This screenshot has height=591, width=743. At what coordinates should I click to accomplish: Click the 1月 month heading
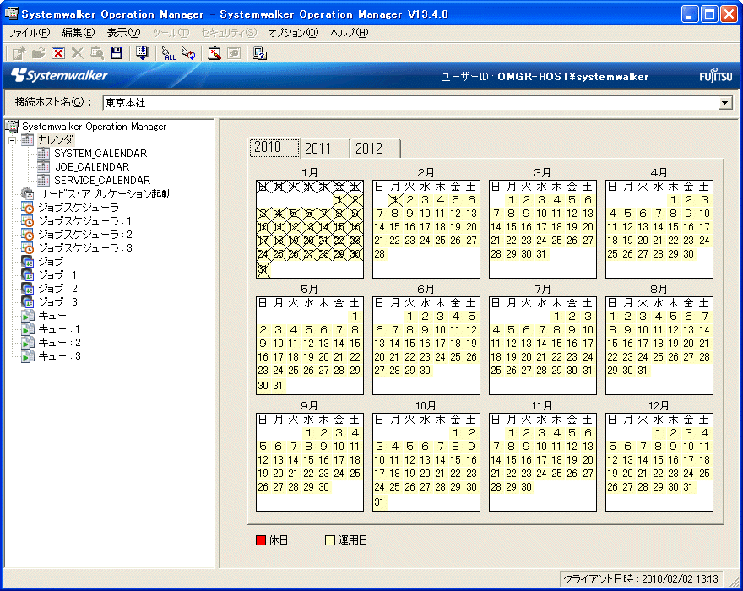[x=309, y=173]
